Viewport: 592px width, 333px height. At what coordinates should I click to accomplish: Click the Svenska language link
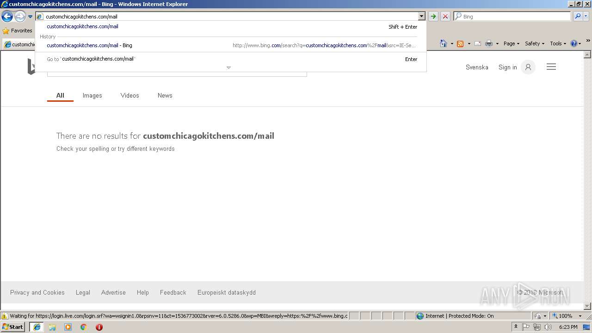pos(477,67)
